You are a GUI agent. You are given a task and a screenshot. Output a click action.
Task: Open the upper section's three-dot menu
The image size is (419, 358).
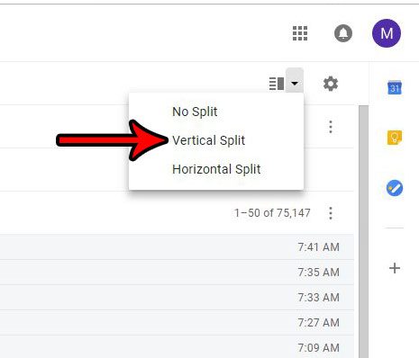click(331, 127)
